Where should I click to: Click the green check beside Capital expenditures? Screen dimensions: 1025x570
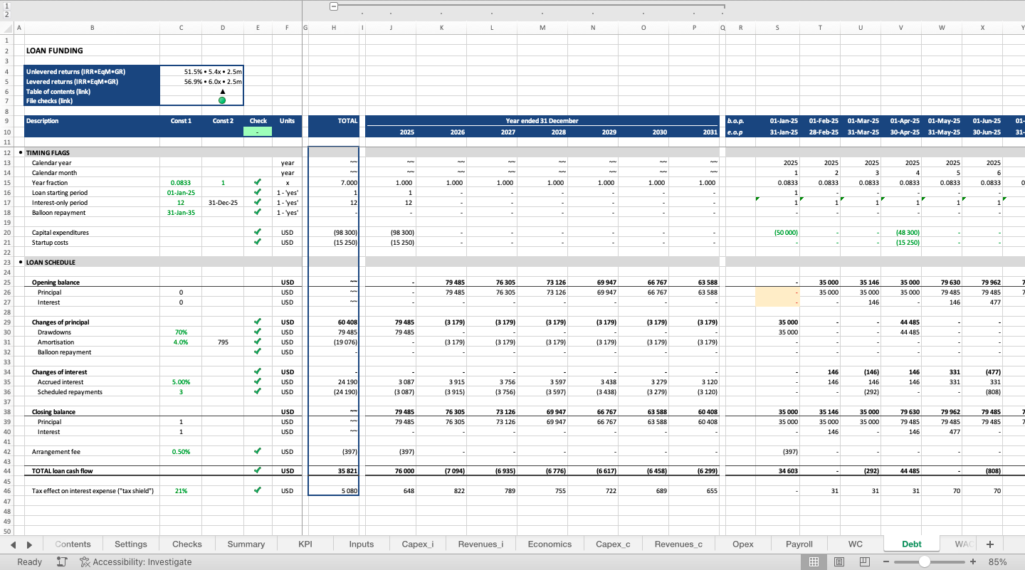pos(258,232)
